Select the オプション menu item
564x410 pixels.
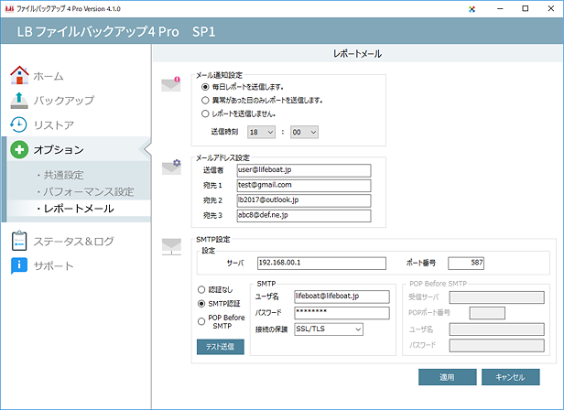59,149
